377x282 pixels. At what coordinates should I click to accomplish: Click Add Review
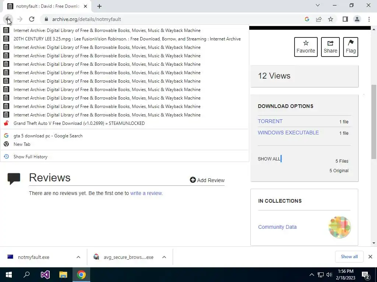[x=207, y=180]
